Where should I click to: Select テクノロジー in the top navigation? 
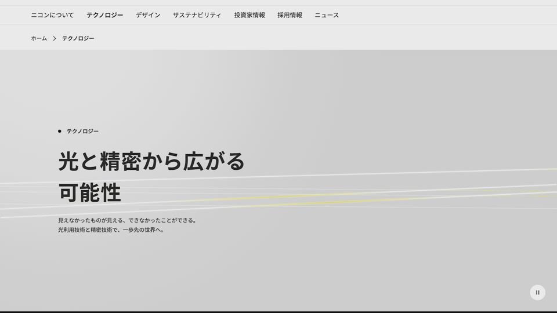[104, 15]
